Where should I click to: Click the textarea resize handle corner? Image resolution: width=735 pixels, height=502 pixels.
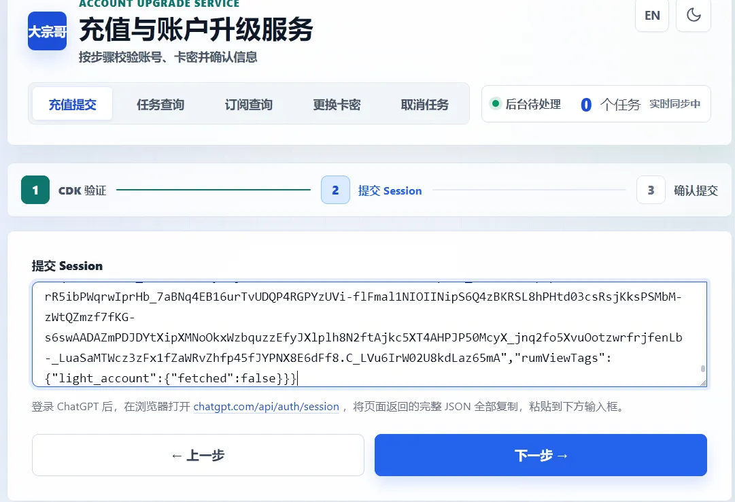coord(702,383)
